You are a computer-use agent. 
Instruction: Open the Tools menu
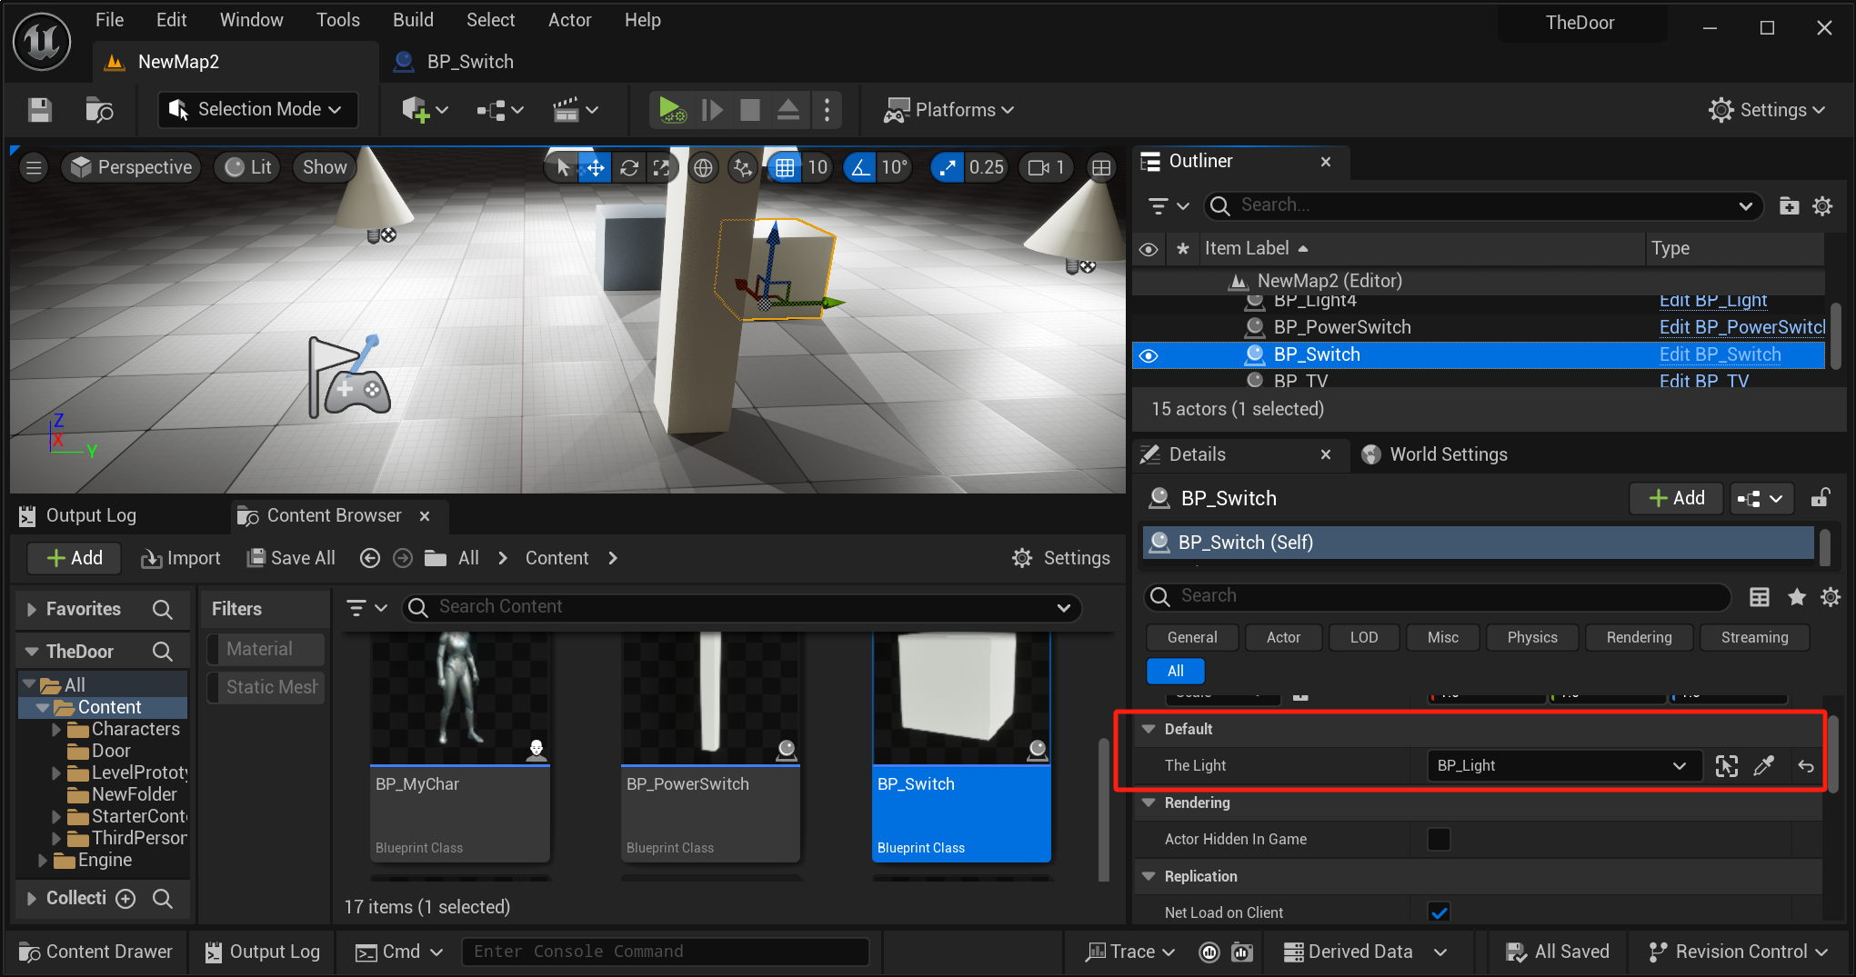338,20
